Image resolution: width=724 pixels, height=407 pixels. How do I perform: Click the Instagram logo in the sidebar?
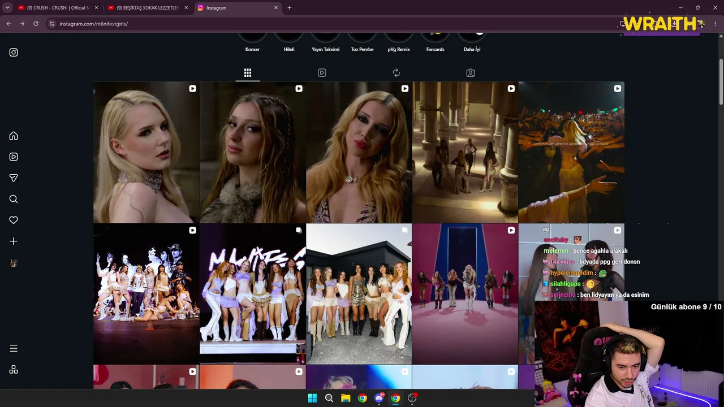pos(14,53)
